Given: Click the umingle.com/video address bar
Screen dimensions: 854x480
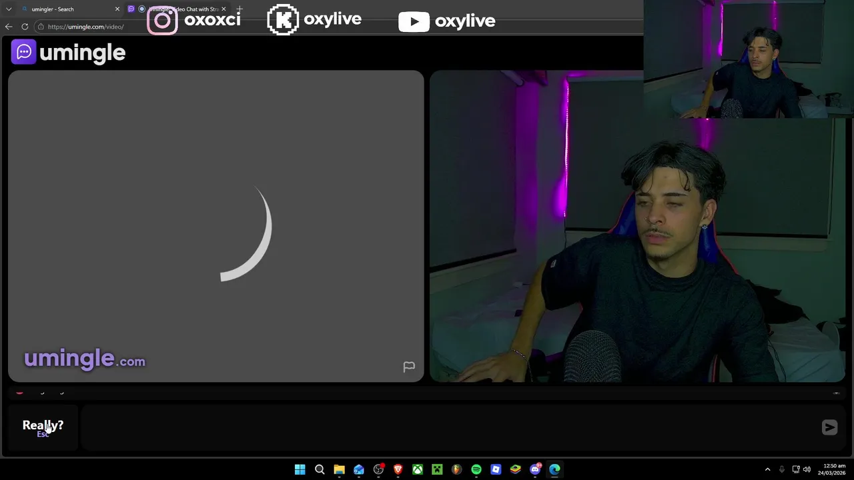Looking at the screenshot, I should click(85, 27).
